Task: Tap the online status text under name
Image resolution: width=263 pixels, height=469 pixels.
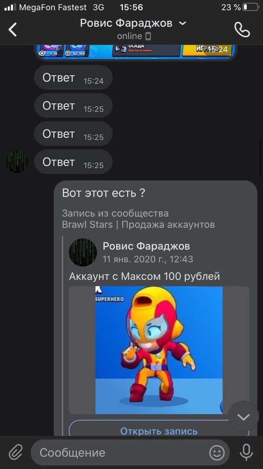Action: click(129, 36)
